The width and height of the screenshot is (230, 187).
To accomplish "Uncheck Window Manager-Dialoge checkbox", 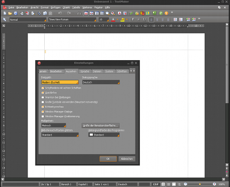I will [x=42, y=111].
